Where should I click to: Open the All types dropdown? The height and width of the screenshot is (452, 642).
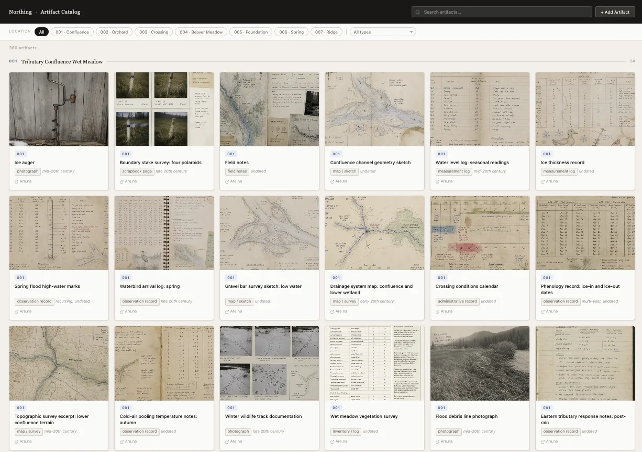[x=383, y=32]
